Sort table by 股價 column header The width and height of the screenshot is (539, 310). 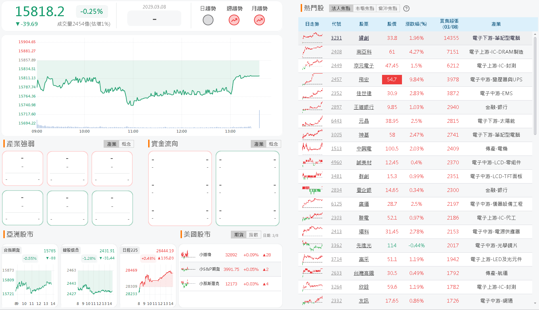392,24
